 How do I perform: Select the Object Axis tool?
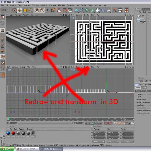(3, 35)
